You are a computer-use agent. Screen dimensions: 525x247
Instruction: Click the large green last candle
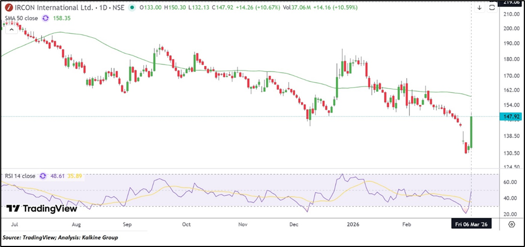click(471, 132)
